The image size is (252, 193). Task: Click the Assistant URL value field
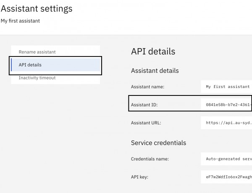[x=226, y=123]
